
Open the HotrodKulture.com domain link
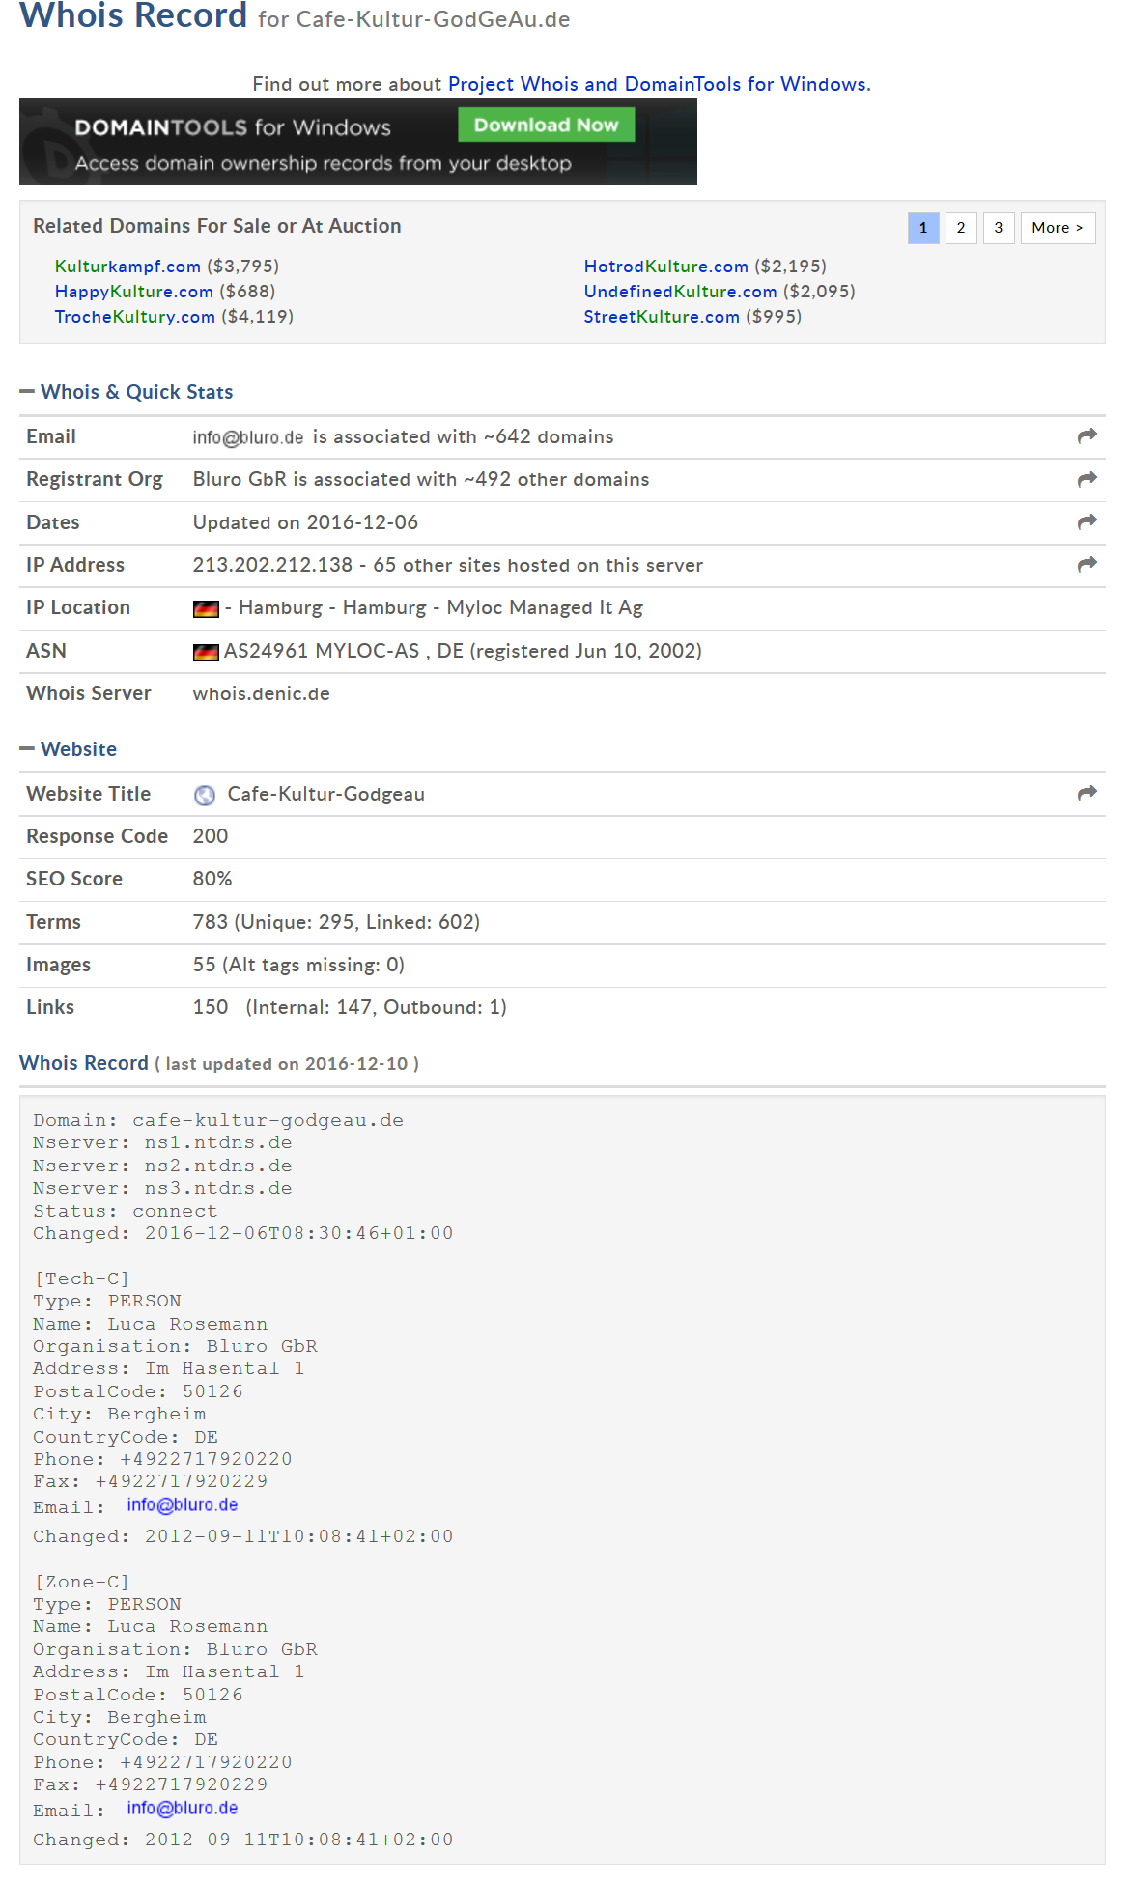(665, 267)
